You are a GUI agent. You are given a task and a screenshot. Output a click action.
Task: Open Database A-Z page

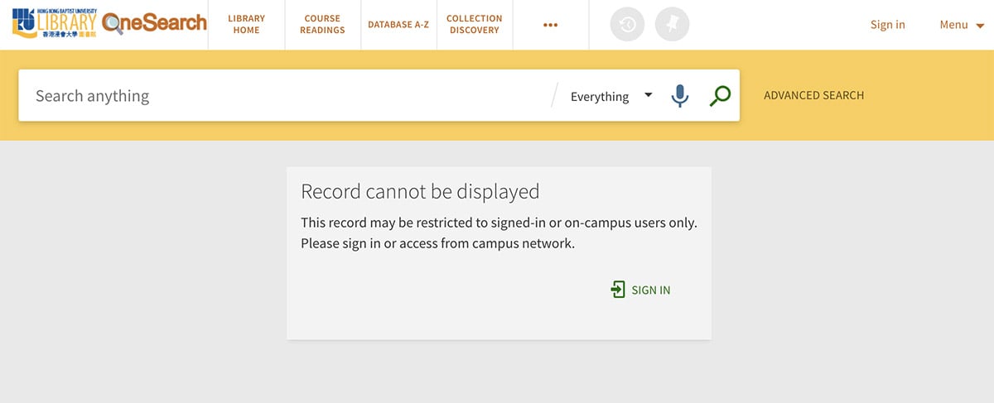(x=398, y=25)
